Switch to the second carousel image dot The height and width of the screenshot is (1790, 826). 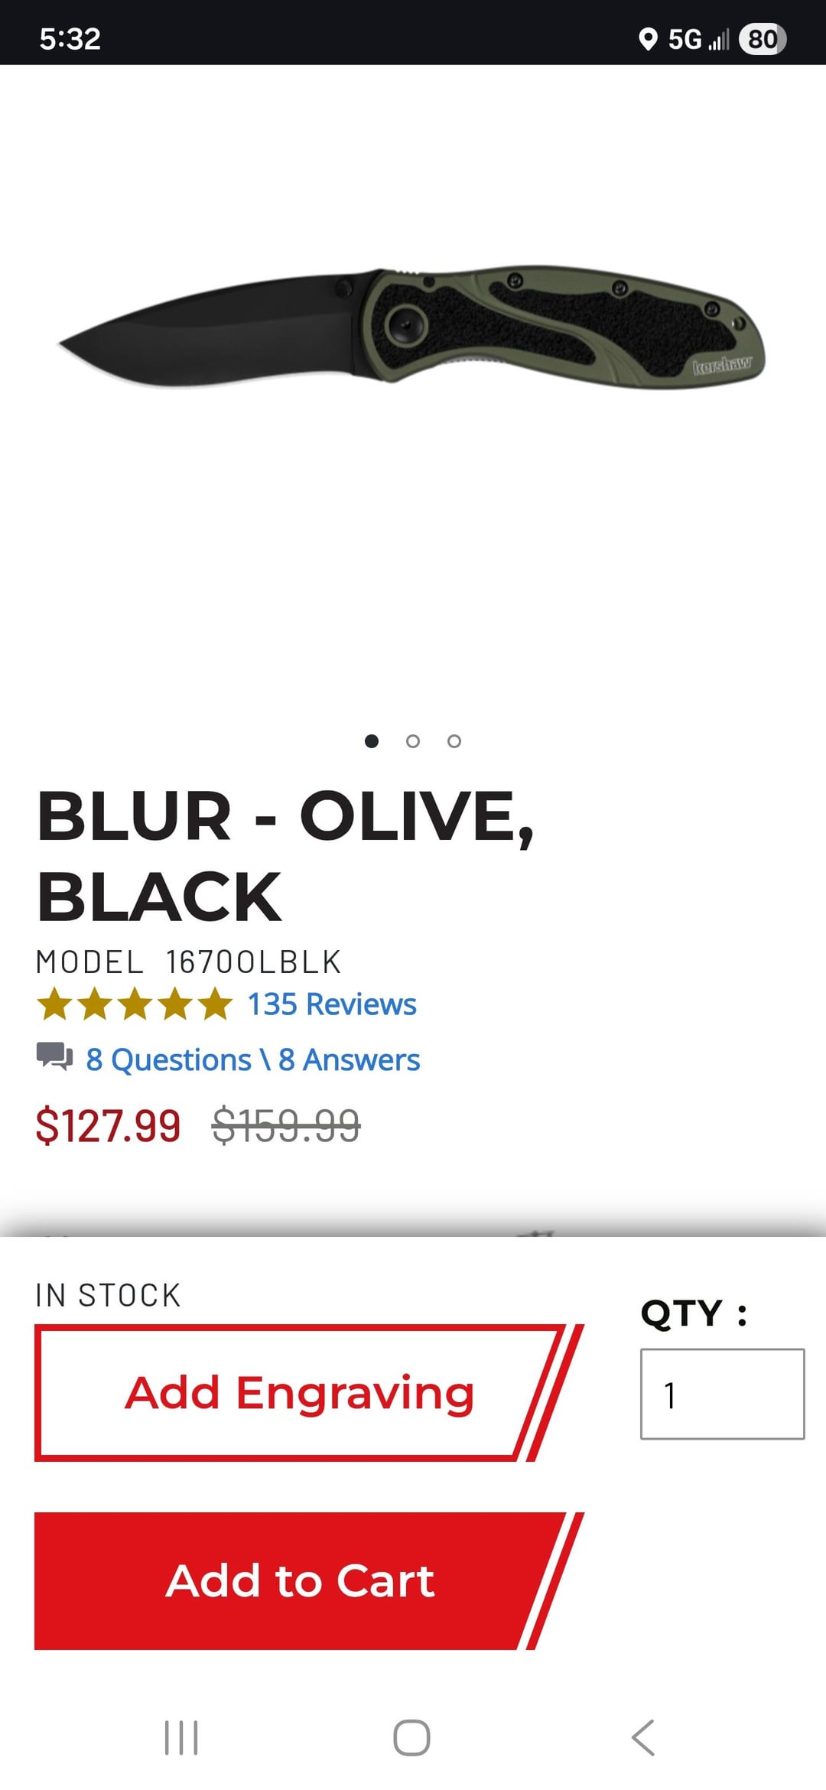click(413, 740)
